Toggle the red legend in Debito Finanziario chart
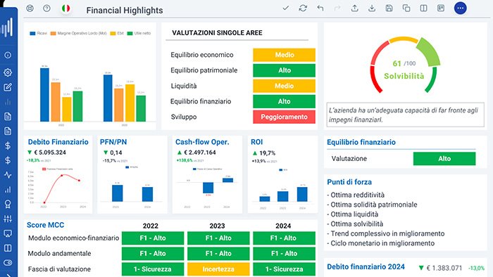 point(58,169)
